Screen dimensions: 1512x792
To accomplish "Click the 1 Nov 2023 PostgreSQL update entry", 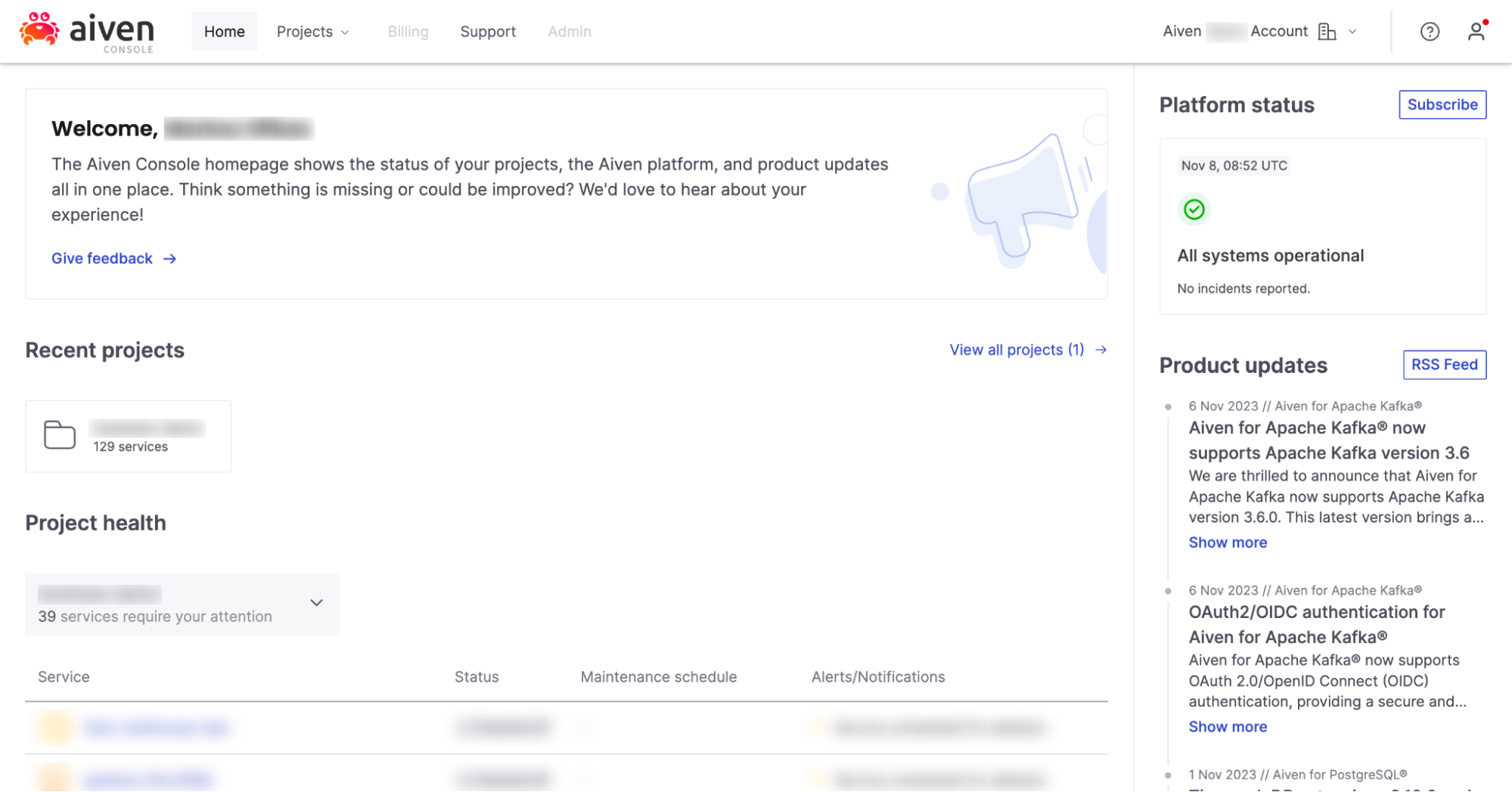I will (x=1298, y=775).
